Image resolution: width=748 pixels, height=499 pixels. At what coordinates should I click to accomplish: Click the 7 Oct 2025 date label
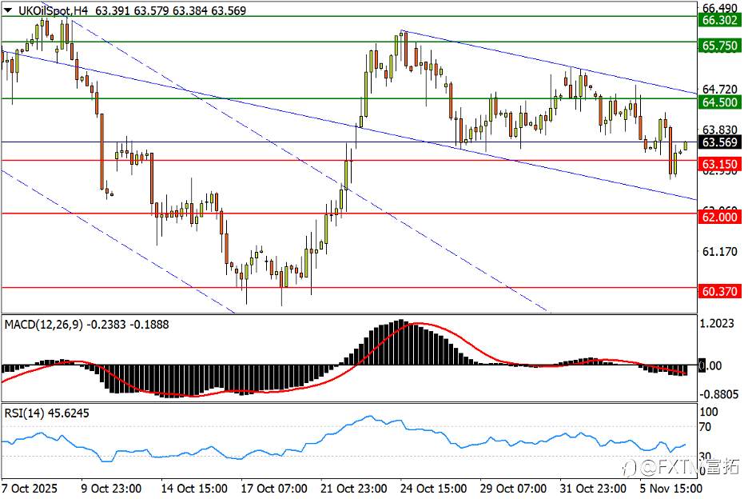click(x=29, y=489)
